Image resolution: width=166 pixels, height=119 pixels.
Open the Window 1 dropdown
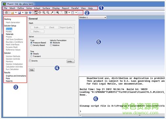coord(93,17)
